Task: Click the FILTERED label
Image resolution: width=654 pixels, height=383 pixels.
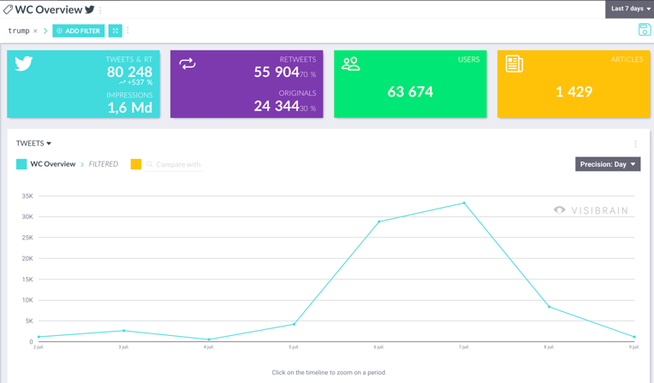Action: tap(104, 164)
